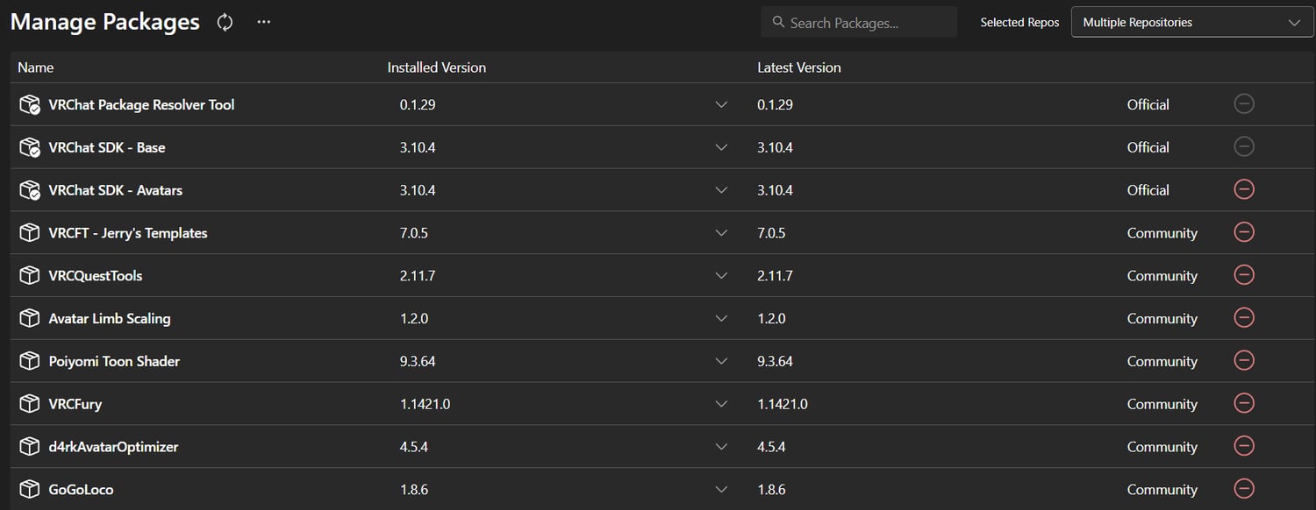Select the GoGoLoco package name

[x=81, y=489]
